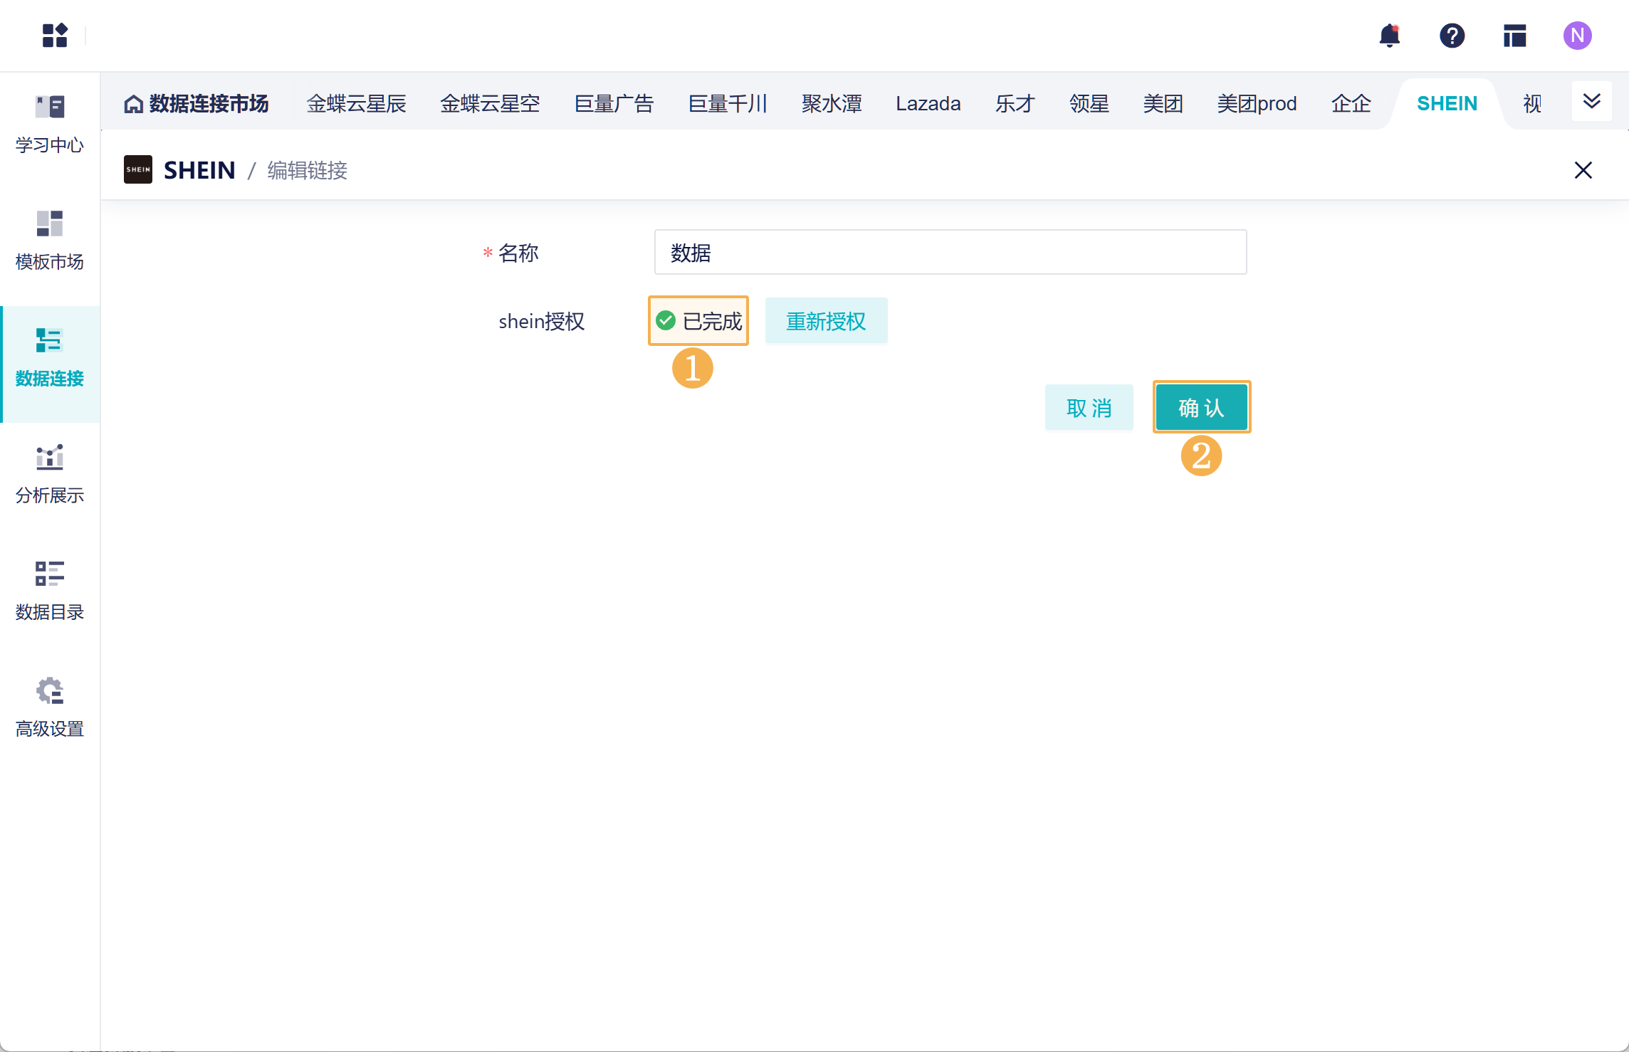Switch to the Lazada tab
Viewport: 1629px width, 1052px height.
tap(928, 104)
